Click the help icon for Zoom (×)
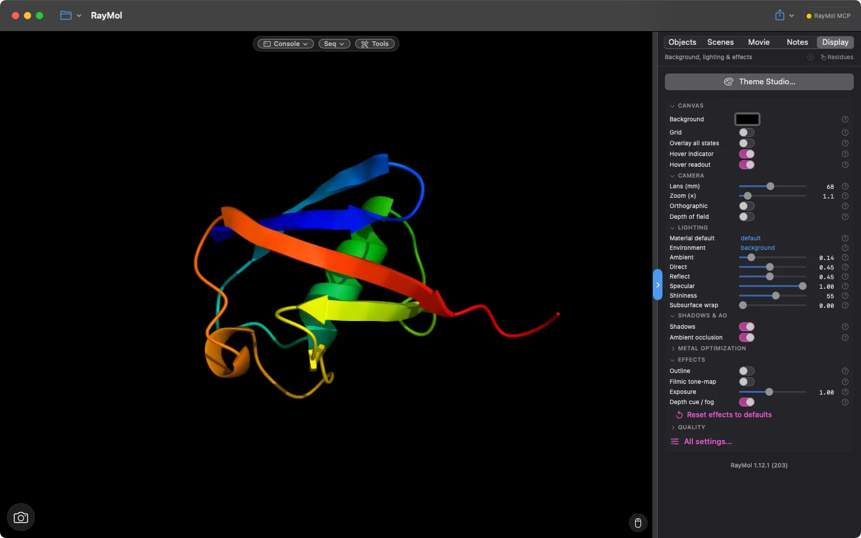Screen dimensions: 861x538 [x=845, y=196]
